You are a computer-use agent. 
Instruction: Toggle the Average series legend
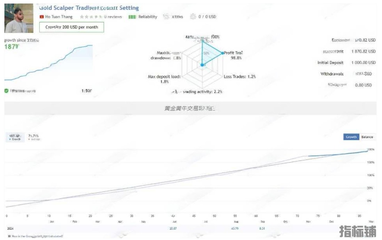[x=34, y=137]
